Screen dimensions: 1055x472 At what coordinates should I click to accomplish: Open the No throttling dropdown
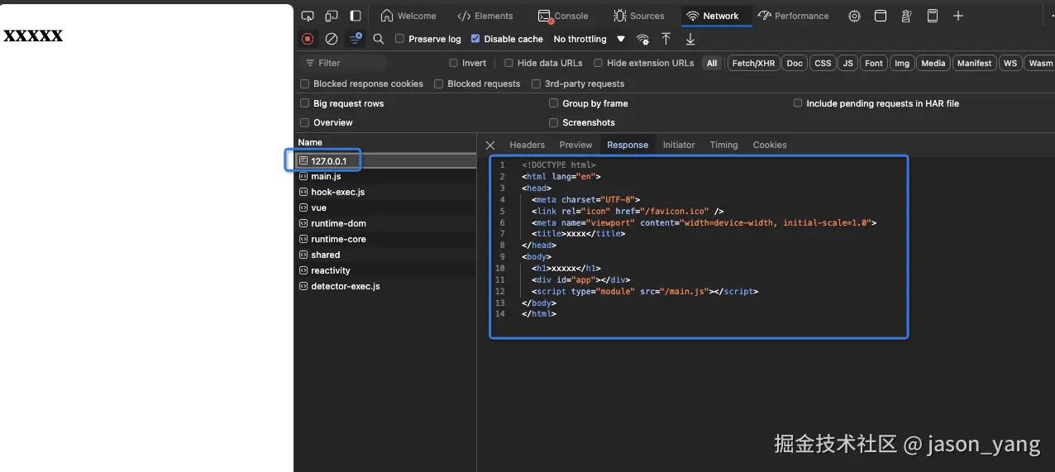point(589,39)
